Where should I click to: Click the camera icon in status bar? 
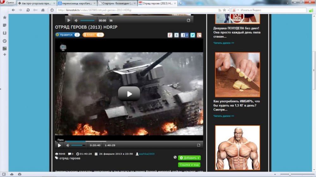coord(20,174)
